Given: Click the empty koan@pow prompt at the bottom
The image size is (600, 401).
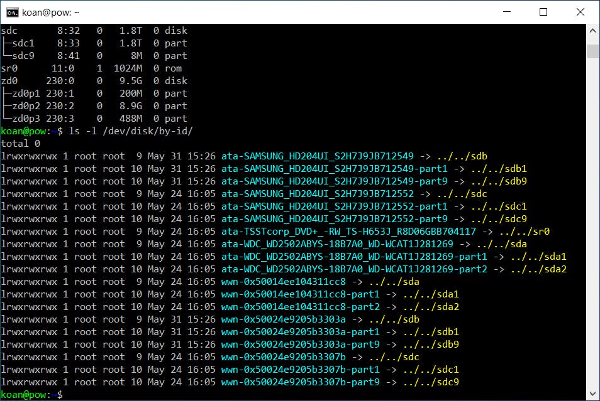Looking at the screenshot, I should click(31, 395).
